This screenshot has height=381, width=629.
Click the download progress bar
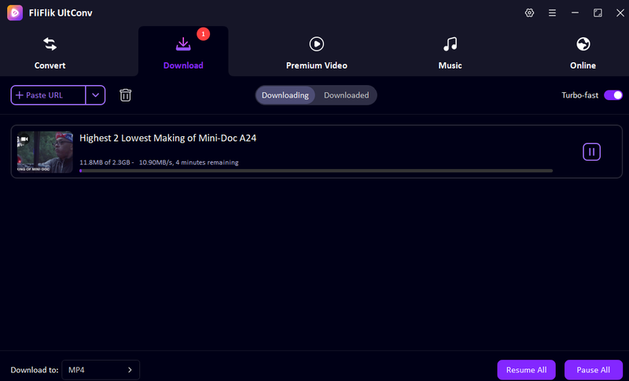coord(316,171)
